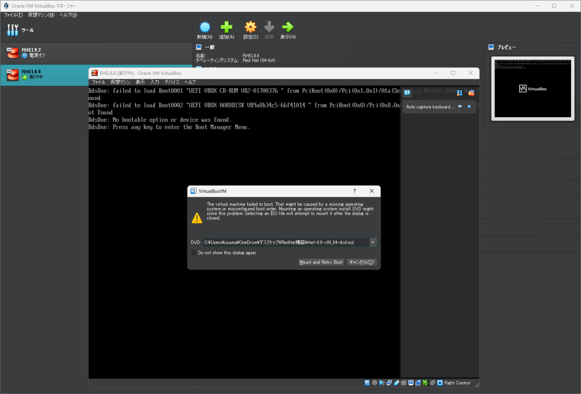Click the recording status bar icon
This screenshot has width=581, height=394.
418,383
